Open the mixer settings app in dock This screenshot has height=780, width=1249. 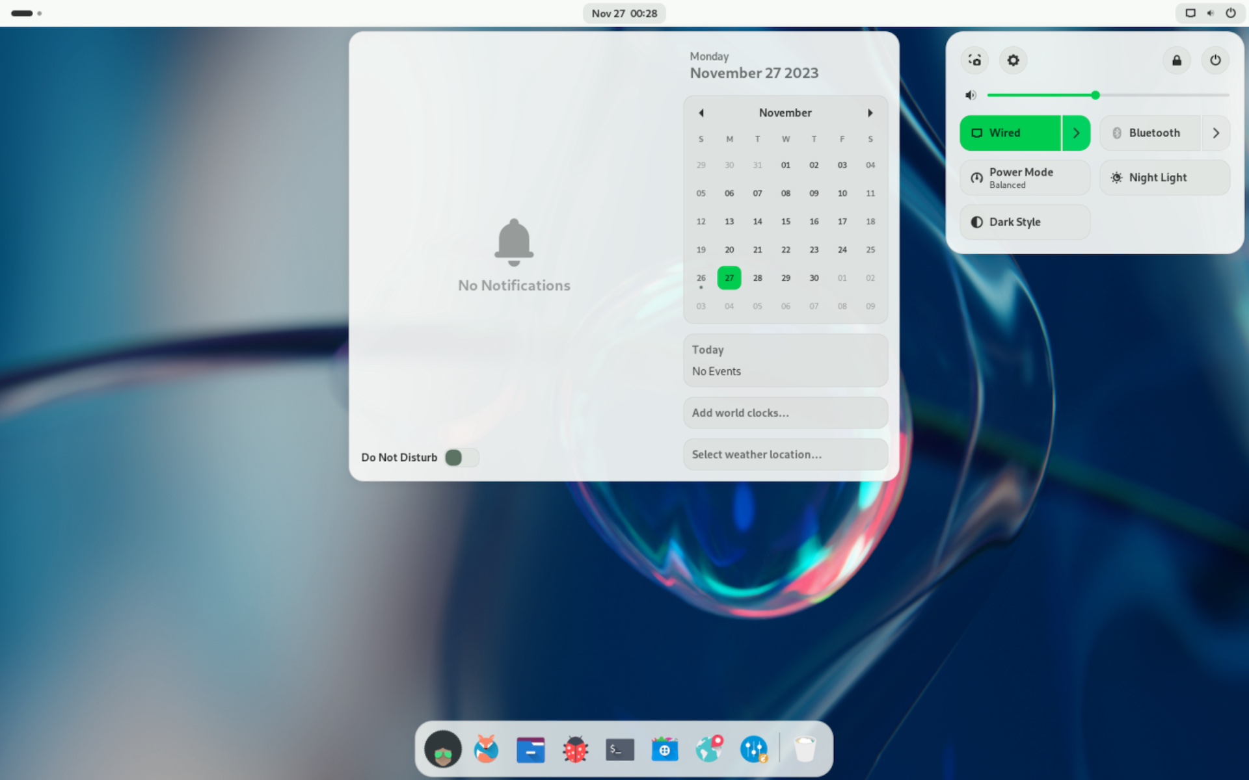tap(754, 749)
